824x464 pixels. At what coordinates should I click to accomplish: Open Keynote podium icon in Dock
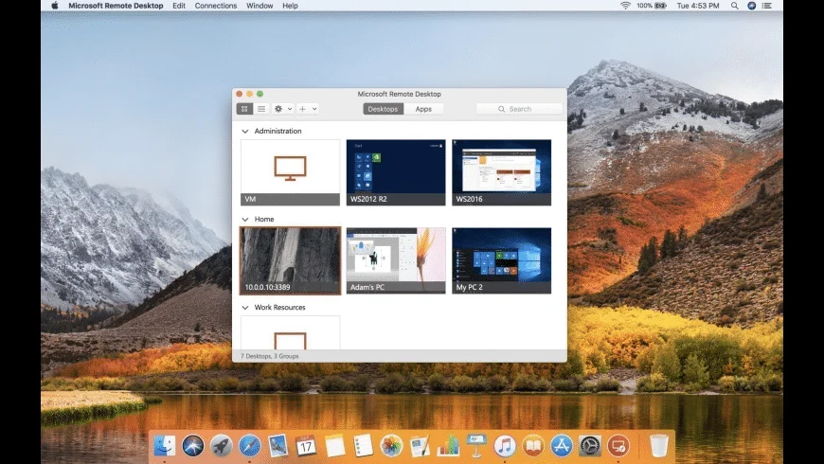476,446
